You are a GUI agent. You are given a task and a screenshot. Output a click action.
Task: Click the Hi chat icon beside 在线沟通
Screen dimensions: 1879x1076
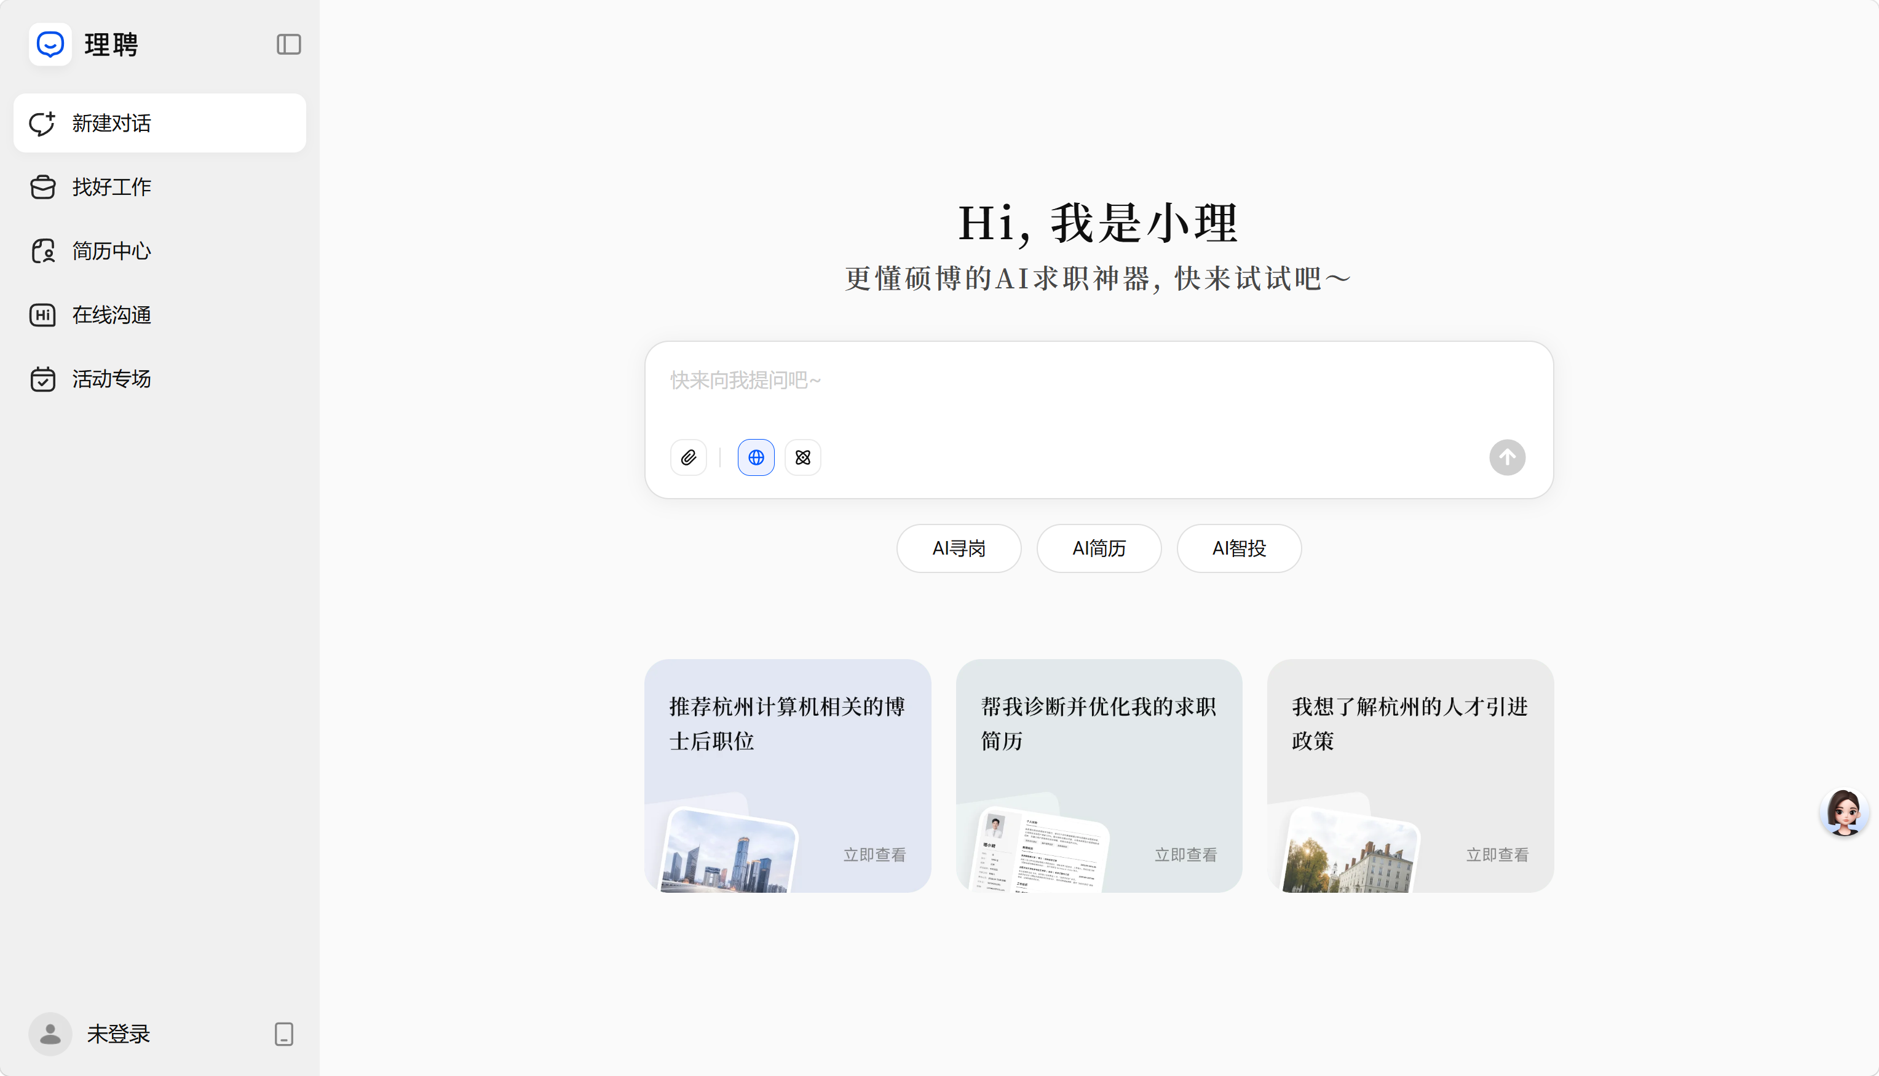tap(43, 315)
